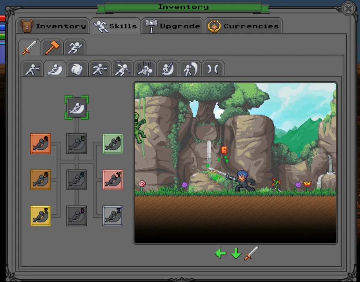360x282 pixels.
Task: Switch to the Skills tab
Action: click(x=115, y=26)
